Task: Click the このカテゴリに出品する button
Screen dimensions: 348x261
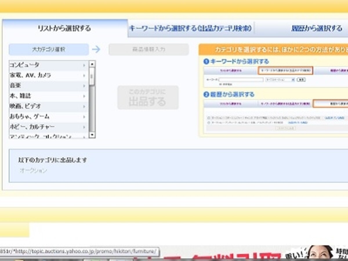Action: pos(148,97)
